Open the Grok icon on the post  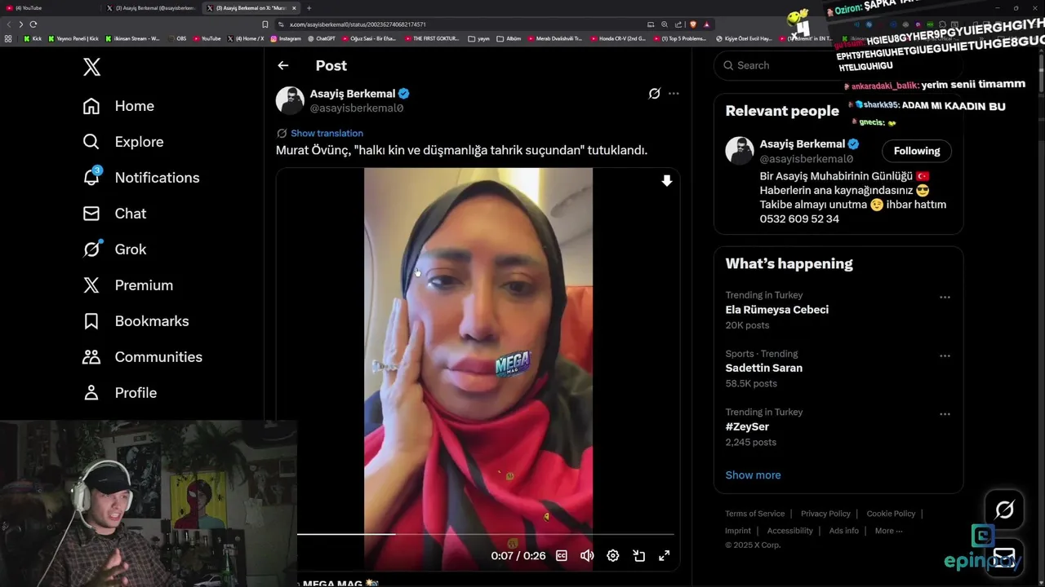click(x=654, y=94)
